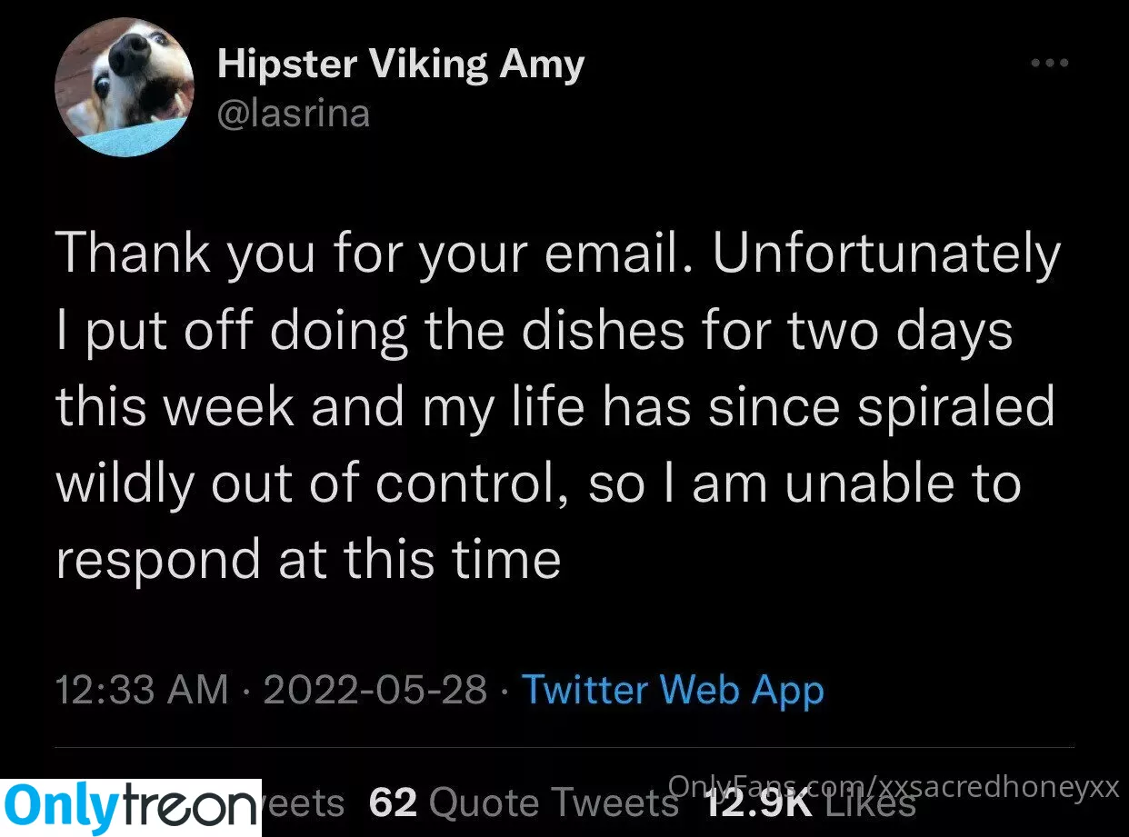This screenshot has width=1129, height=837.
Task: Open the partially hidden Retweets count
Action: [304, 803]
